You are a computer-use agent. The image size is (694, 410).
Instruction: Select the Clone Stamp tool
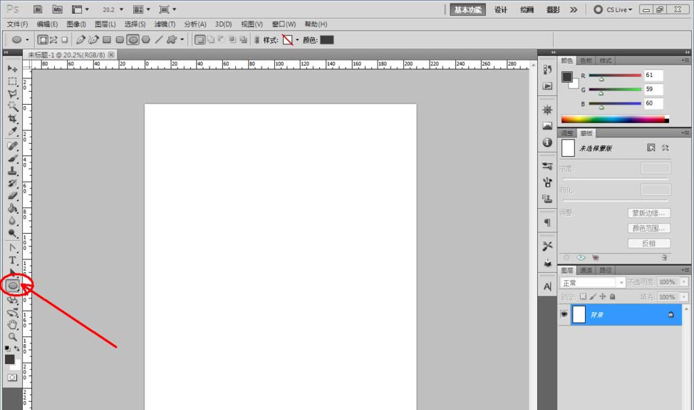coord(12,171)
